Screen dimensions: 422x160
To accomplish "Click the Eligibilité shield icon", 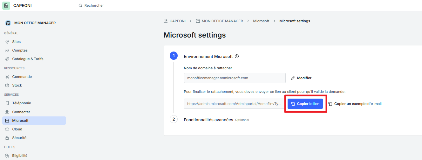I will 7,156.
